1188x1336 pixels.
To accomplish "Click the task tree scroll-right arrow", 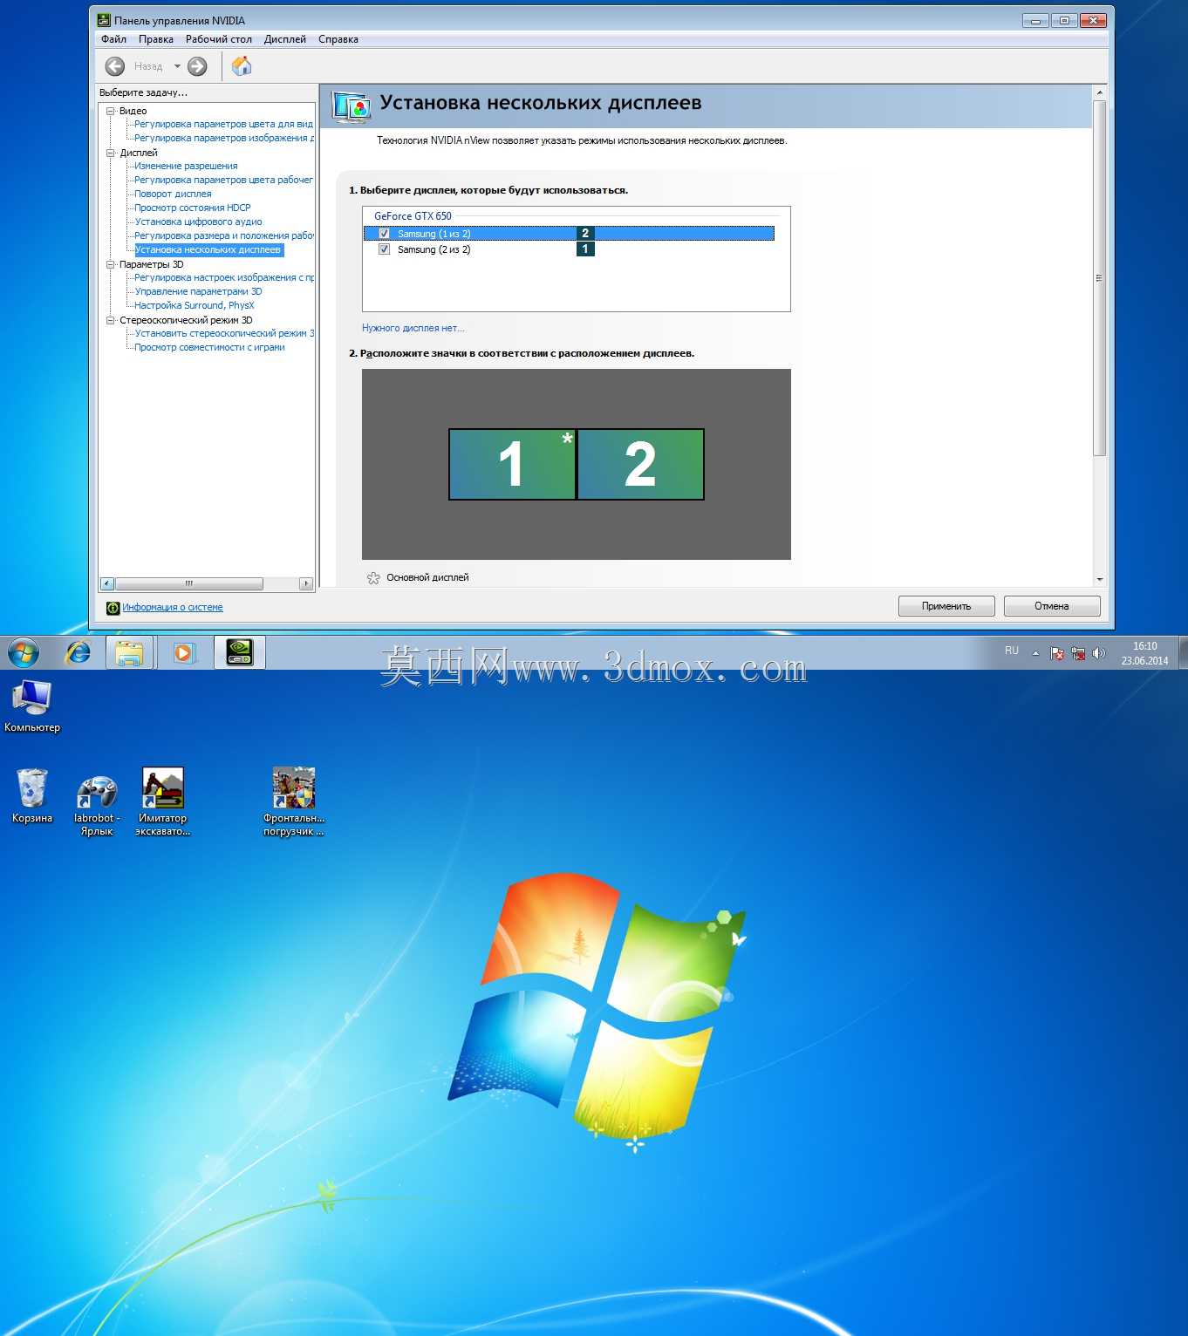I will pos(305,583).
